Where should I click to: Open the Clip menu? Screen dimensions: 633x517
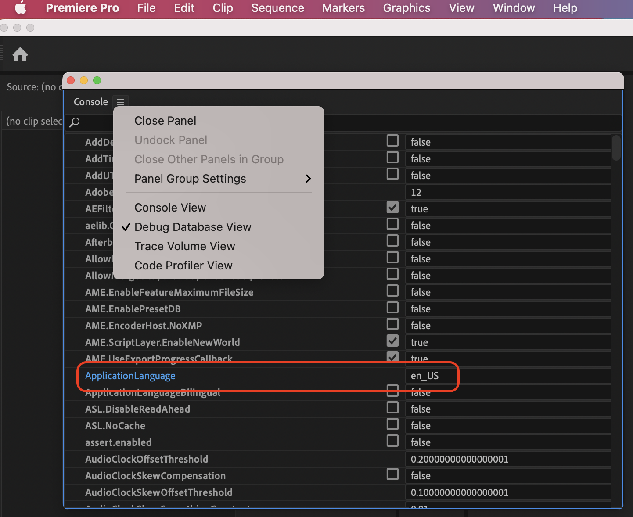(x=223, y=8)
